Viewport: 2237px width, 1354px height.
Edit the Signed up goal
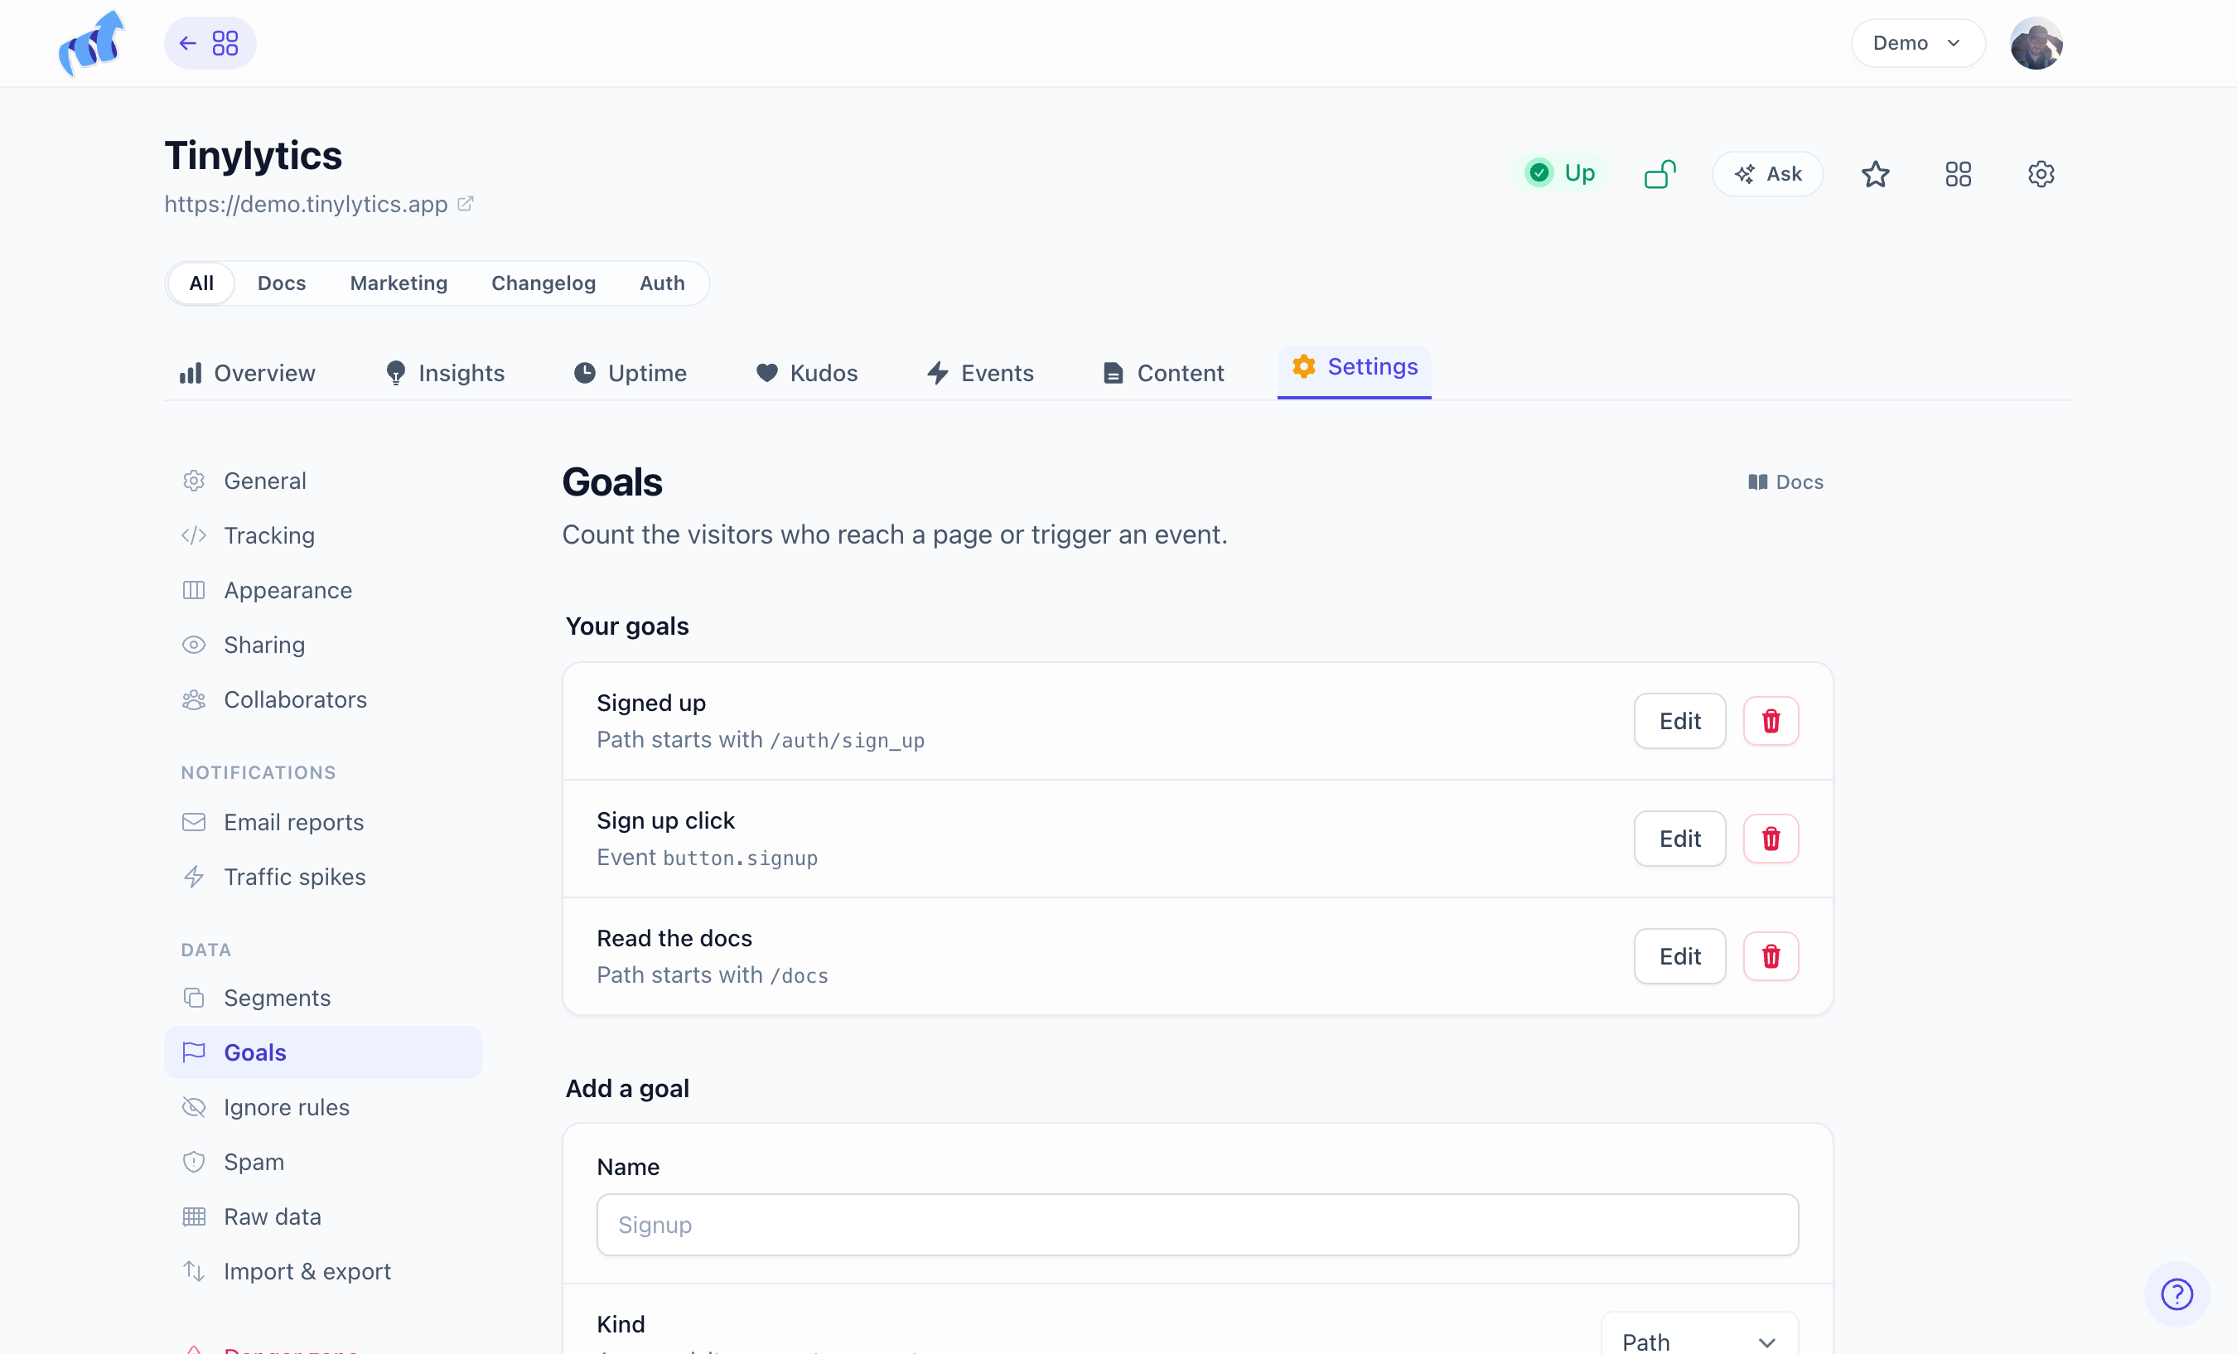click(x=1679, y=721)
